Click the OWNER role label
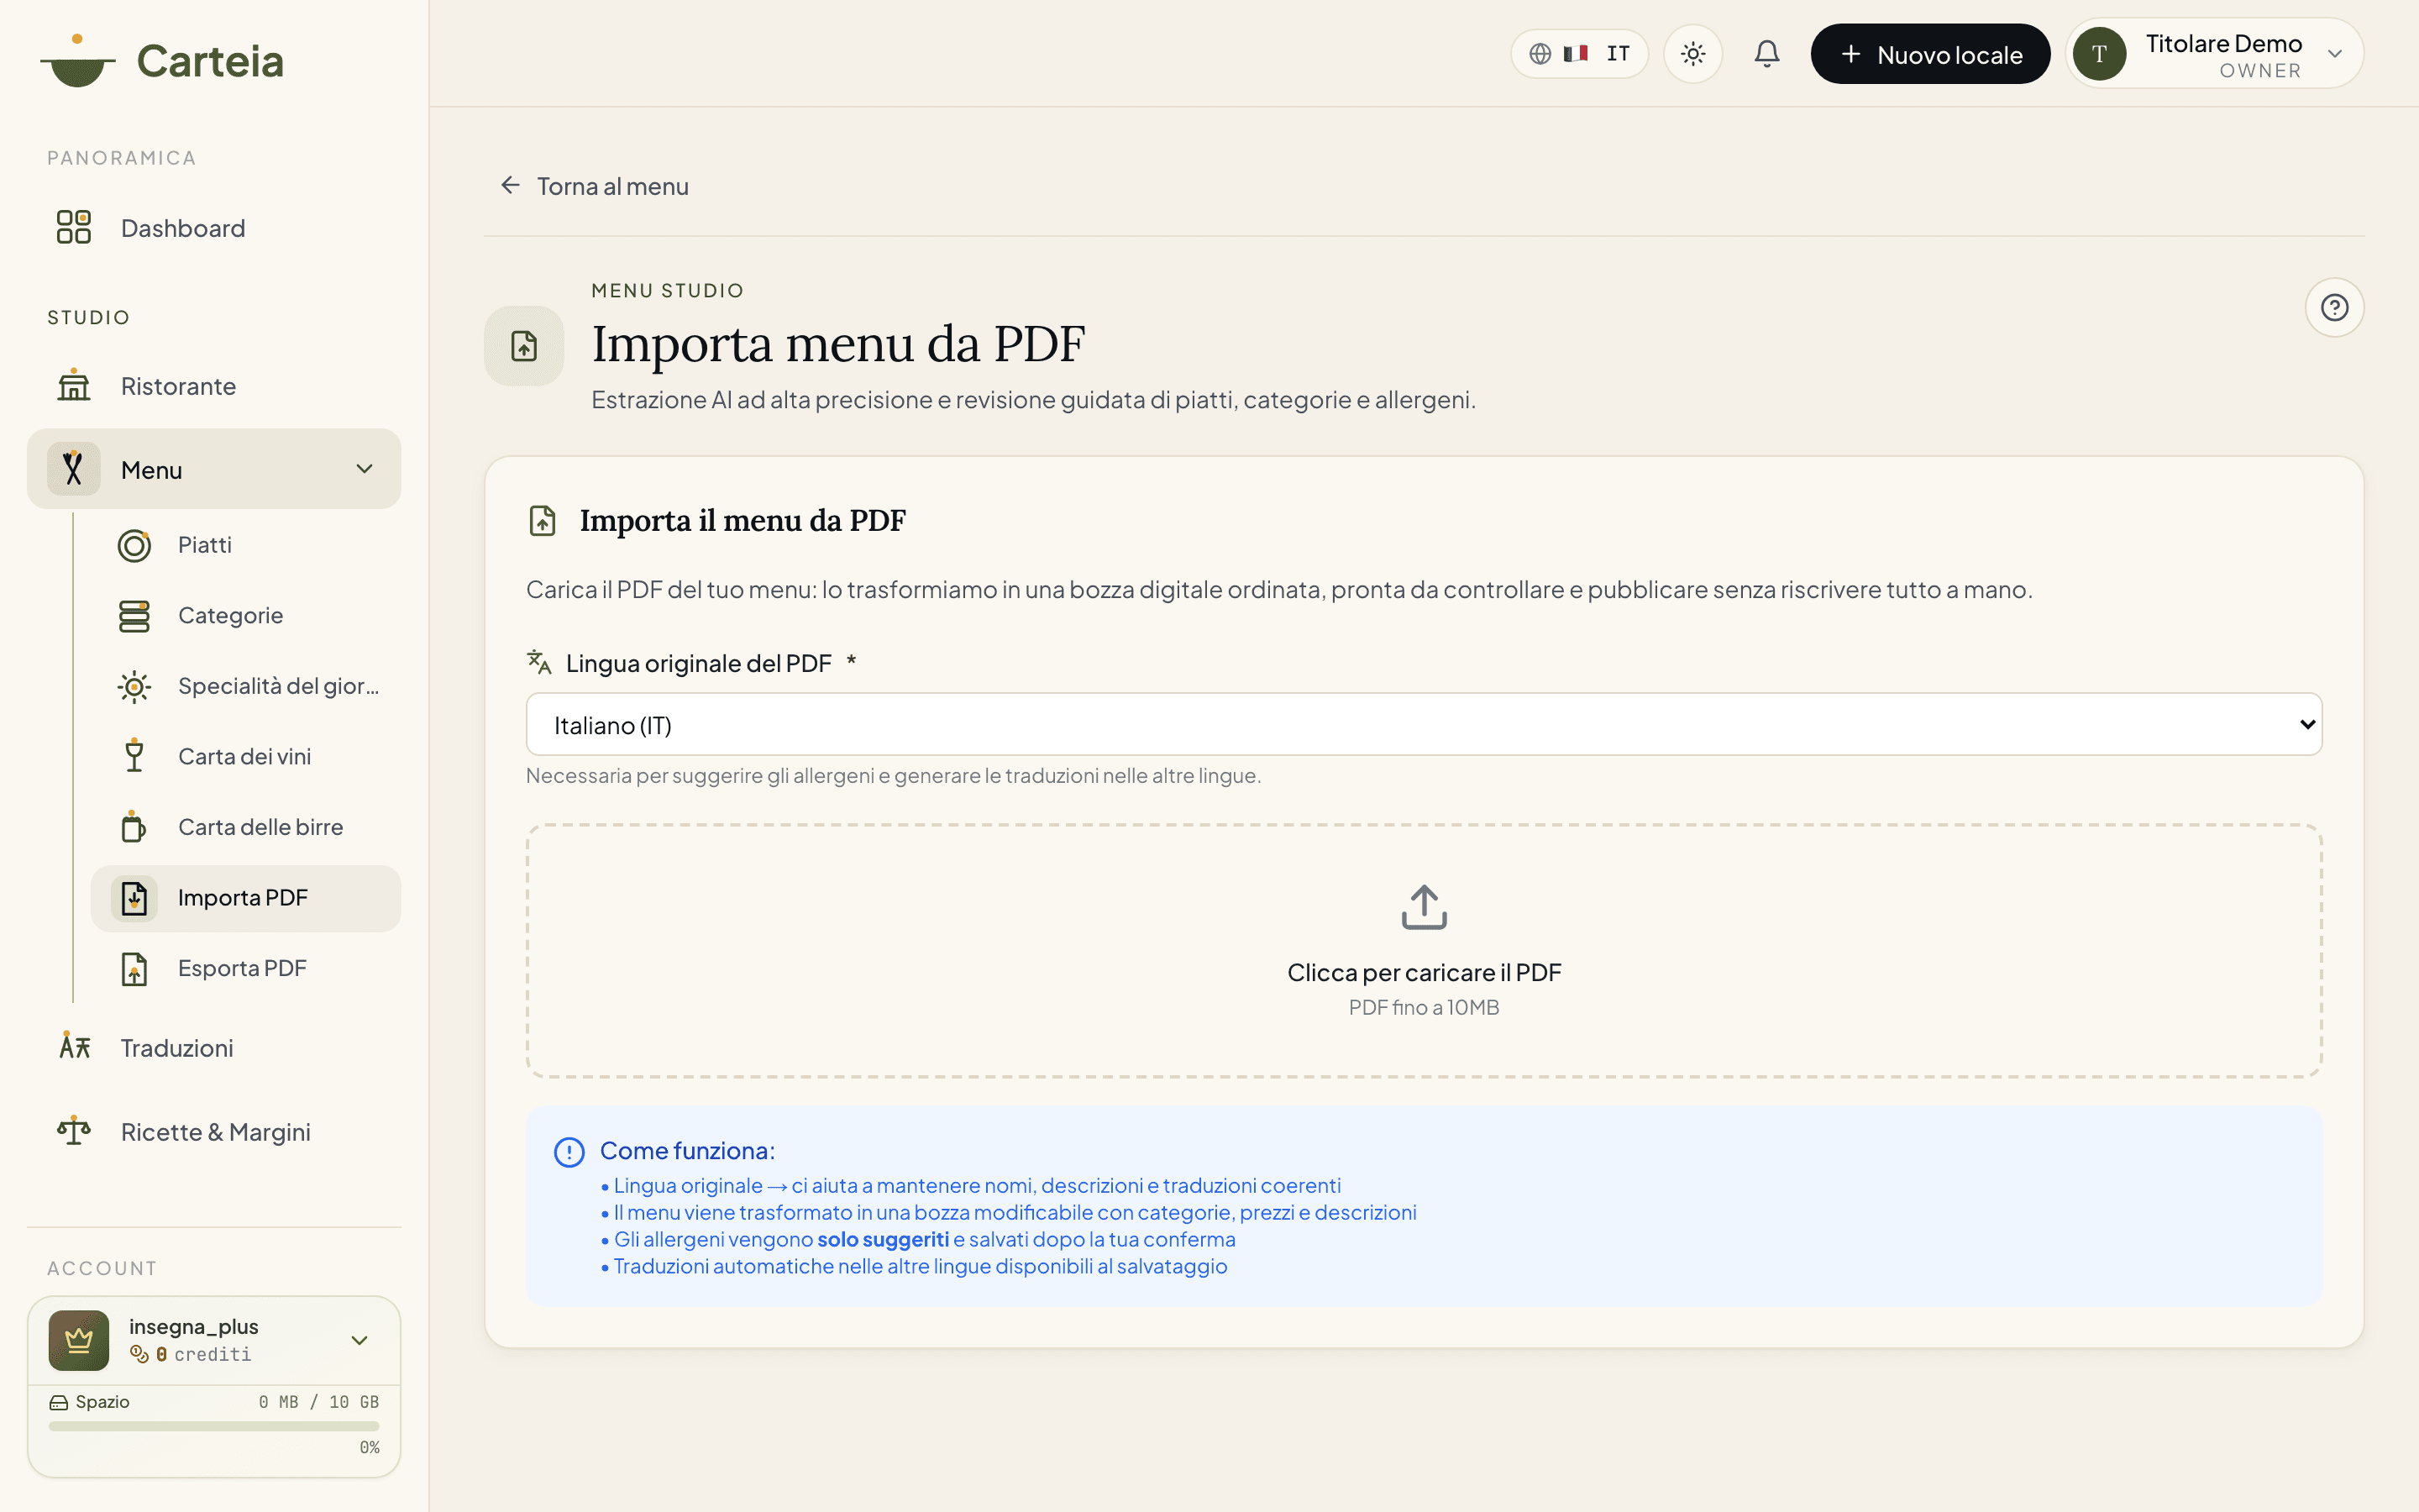The width and height of the screenshot is (2419, 1512). [2260, 71]
